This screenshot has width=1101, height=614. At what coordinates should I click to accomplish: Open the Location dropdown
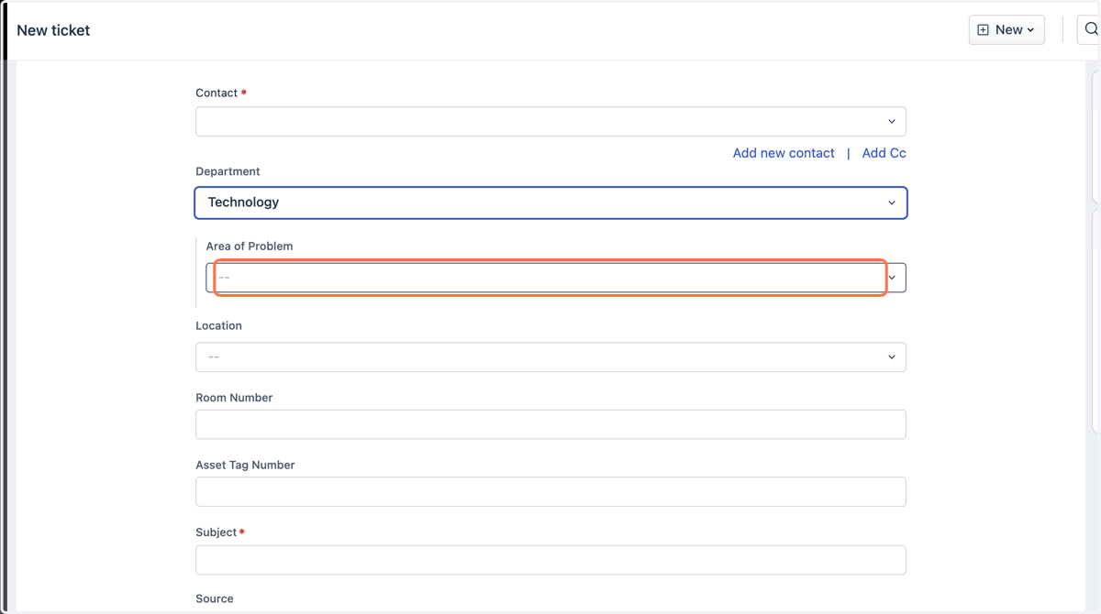(550, 357)
